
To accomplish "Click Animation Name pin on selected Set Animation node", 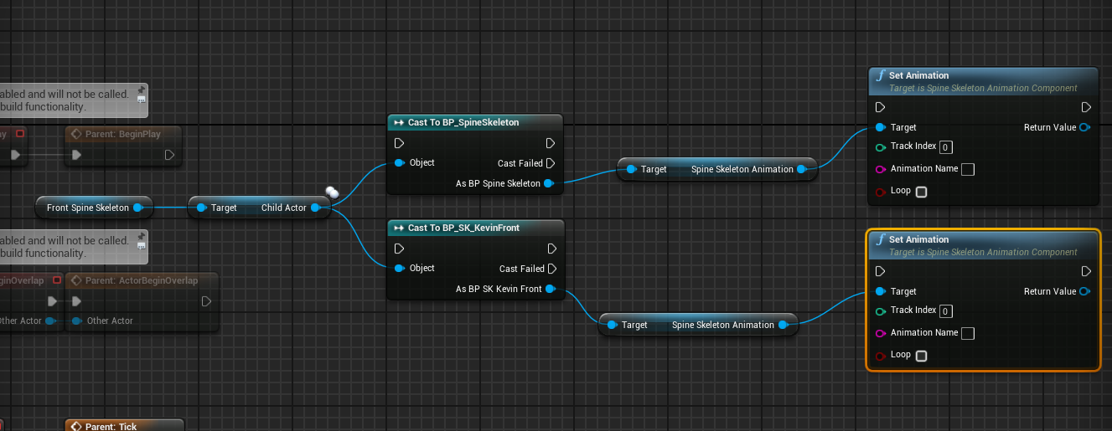I will (x=880, y=333).
